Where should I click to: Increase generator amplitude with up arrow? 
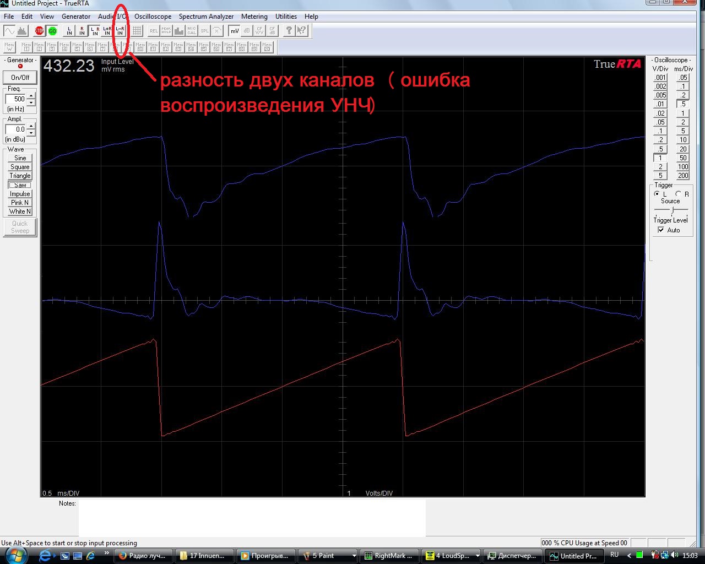pyautogui.click(x=31, y=127)
